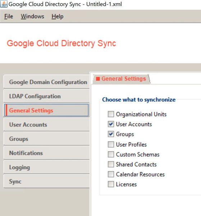This screenshot has width=201, height=216.
Task: Click the Java application icon in title bar
Action: coord(4,4)
